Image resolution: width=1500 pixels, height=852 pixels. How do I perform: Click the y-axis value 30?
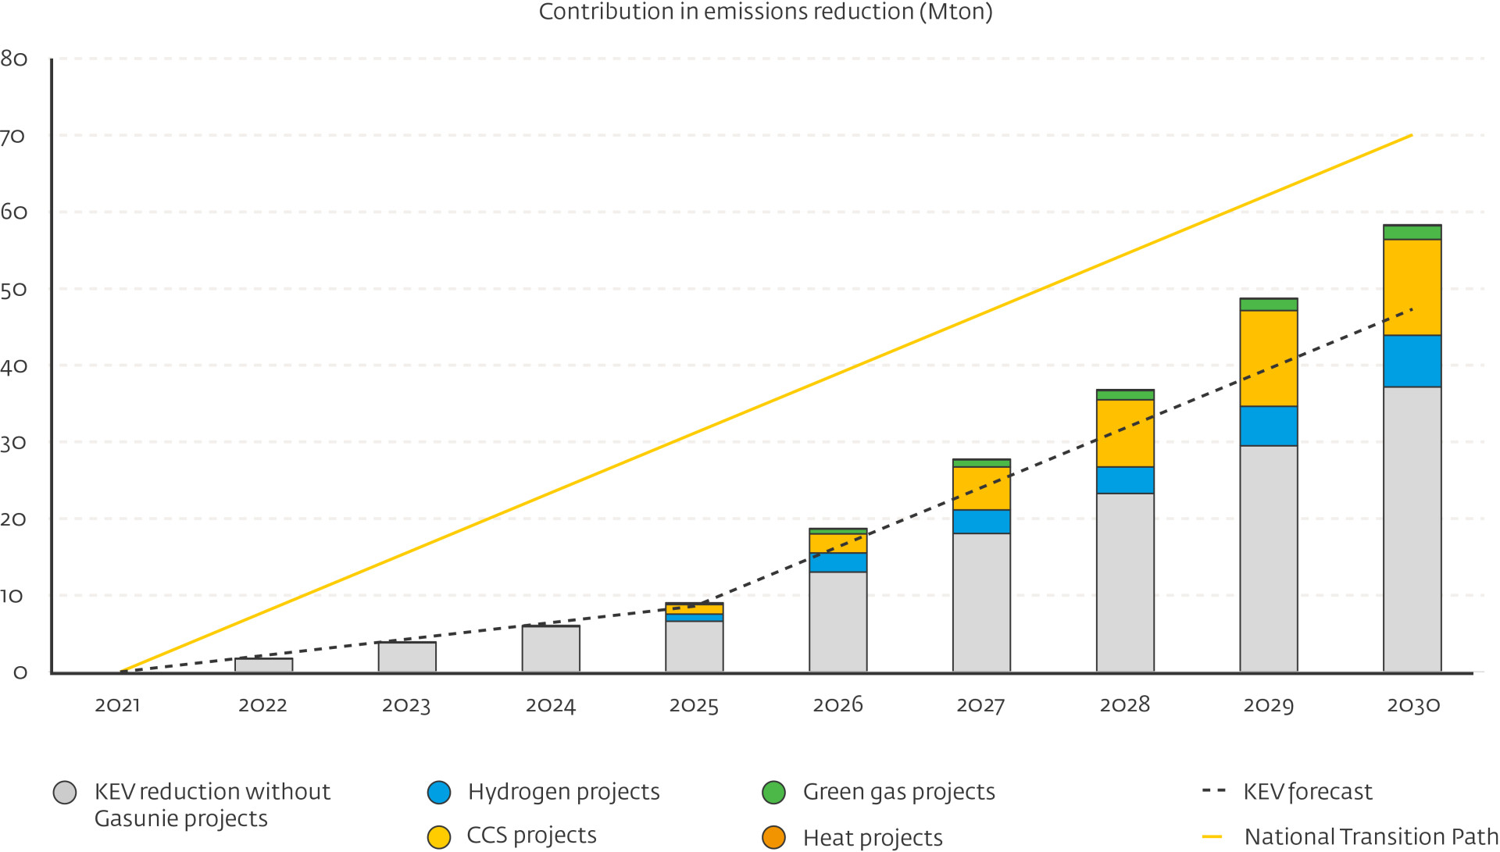13,444
